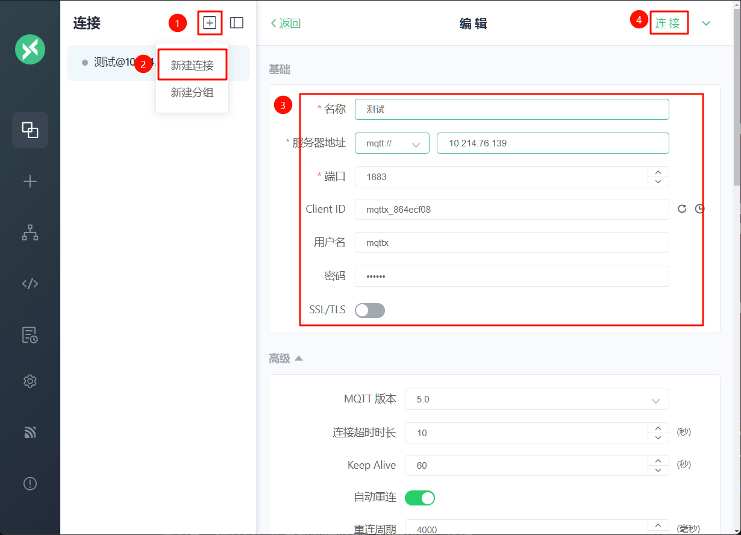Image resolution: width=741 pixels, height=535 pixels.
Task: Go back using the Return link
Action: point(286,23)
